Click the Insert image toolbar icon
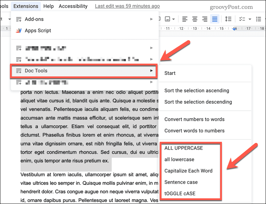This screenshot has height=204, width=266. click(x=167, y=19)
